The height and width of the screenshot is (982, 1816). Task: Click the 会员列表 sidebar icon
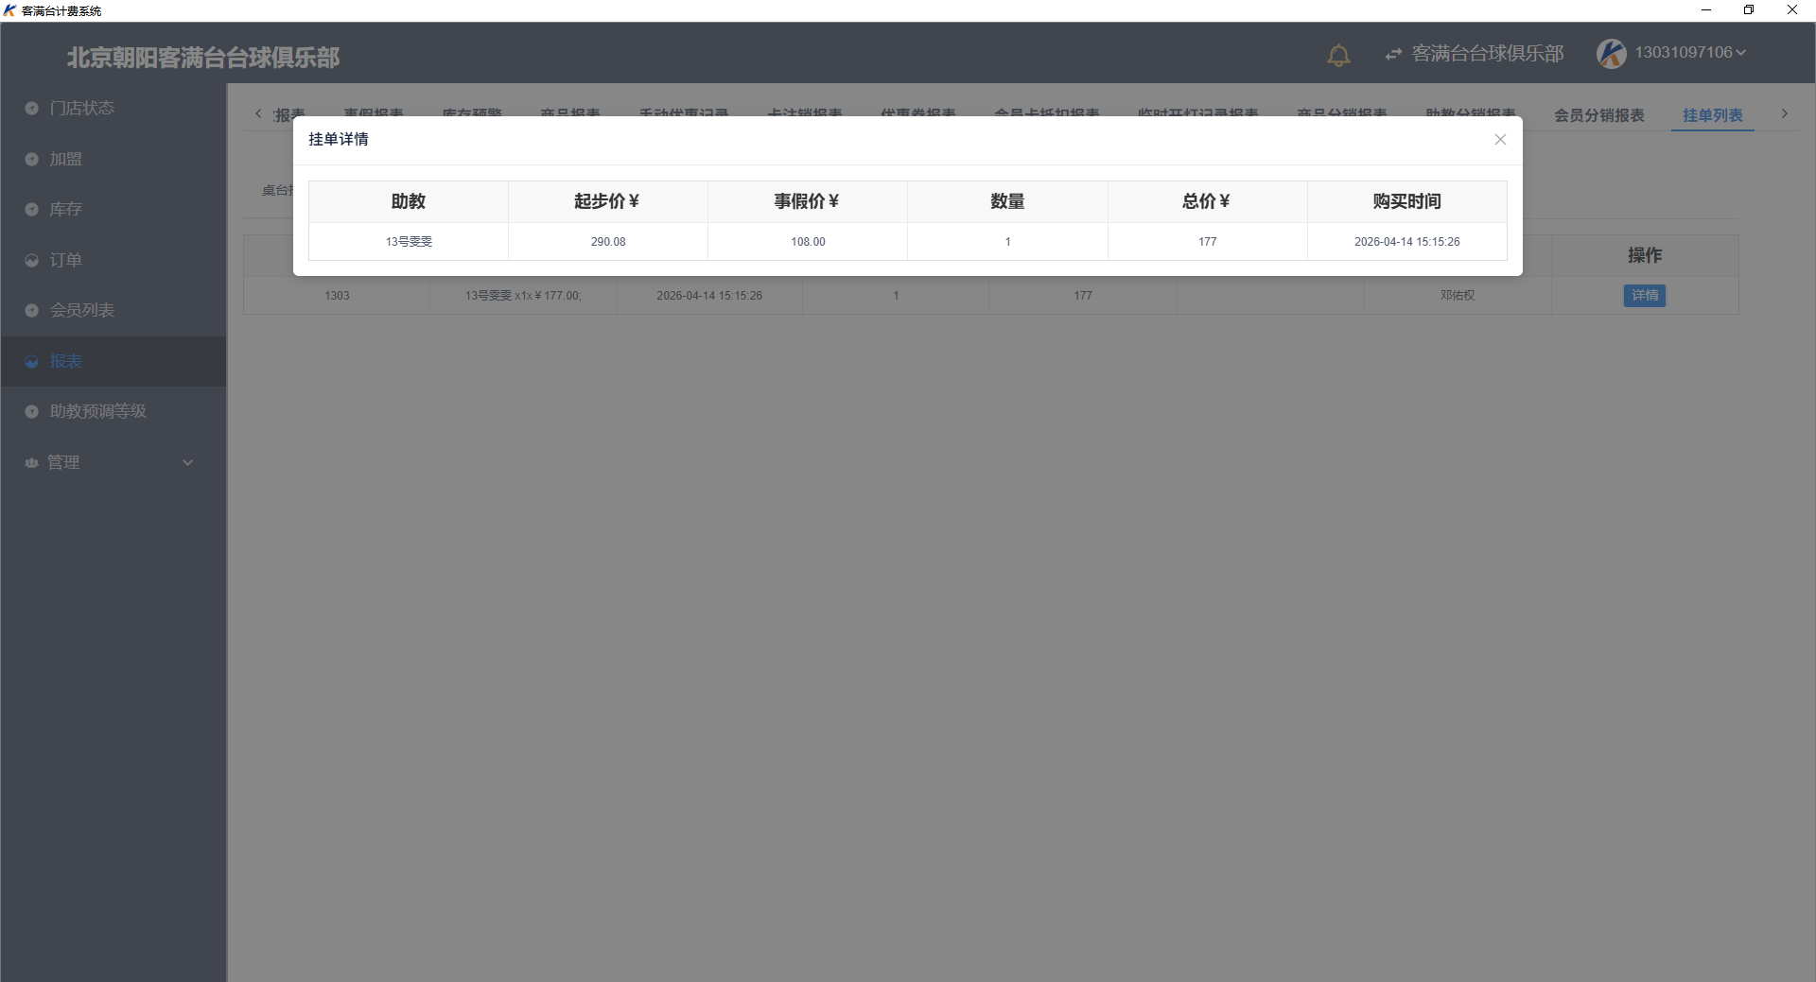click(x=31, y=310)
